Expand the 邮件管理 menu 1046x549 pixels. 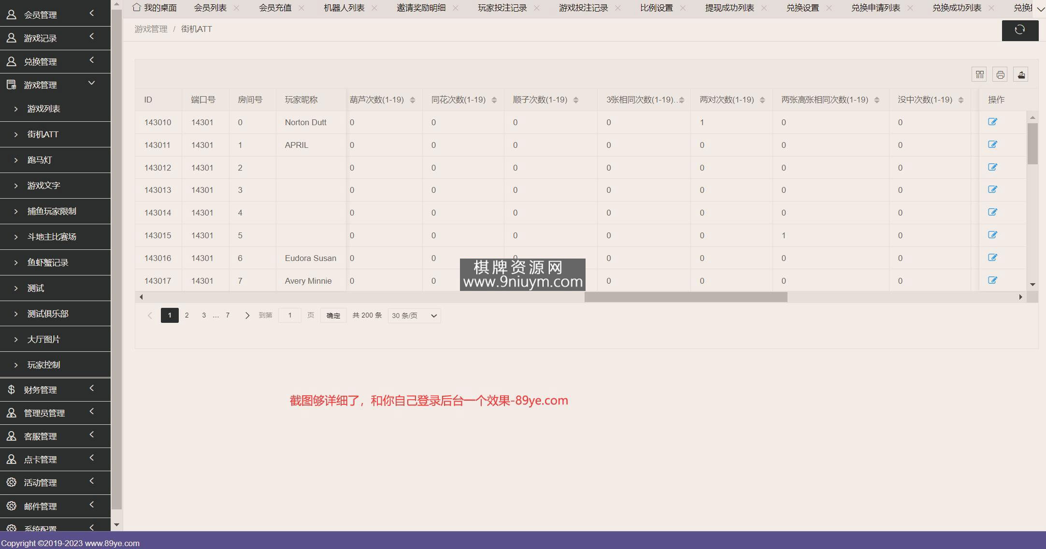(55, 506)
